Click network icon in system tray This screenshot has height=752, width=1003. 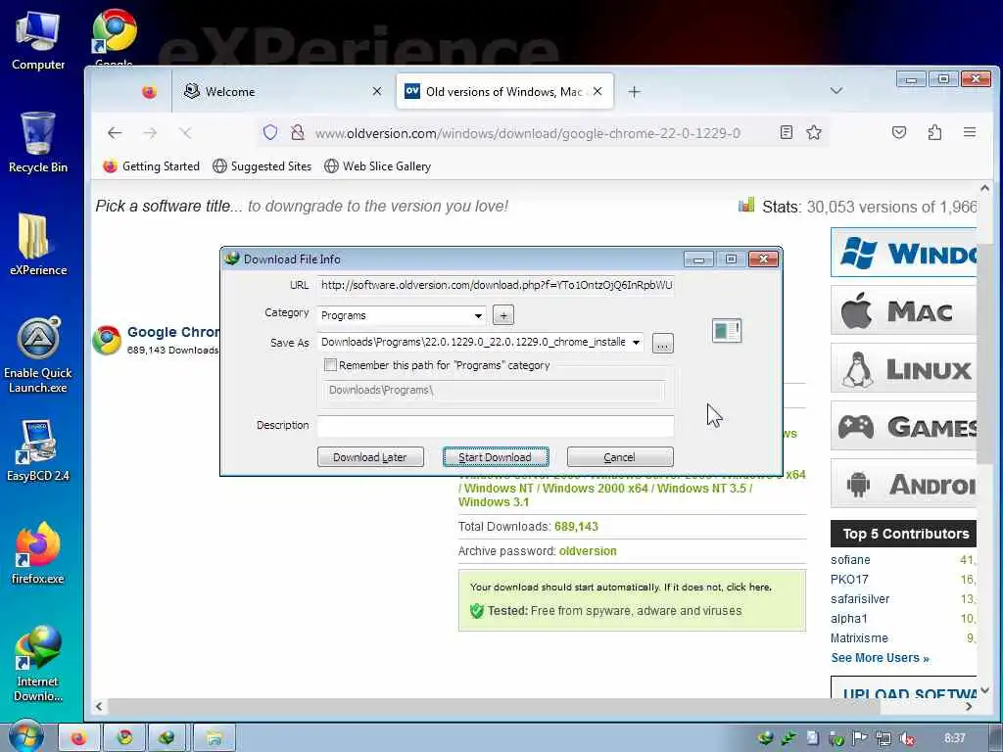[x=884, y=738]
